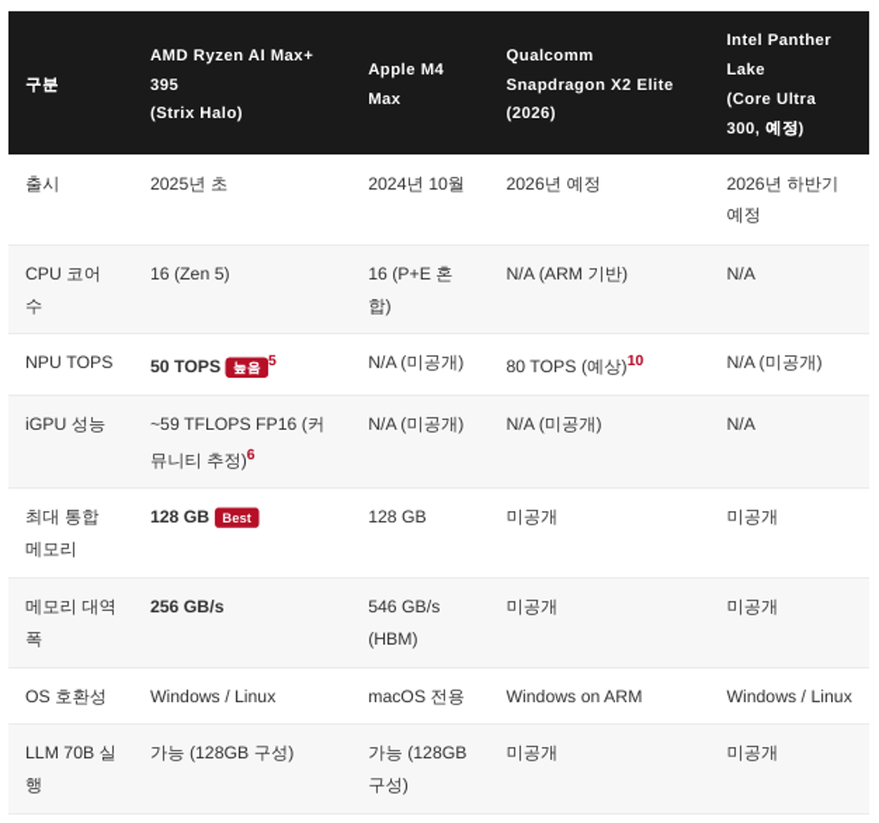
Task: Click the 546 GB/s (HBM) cell
Action: point(404,622)
